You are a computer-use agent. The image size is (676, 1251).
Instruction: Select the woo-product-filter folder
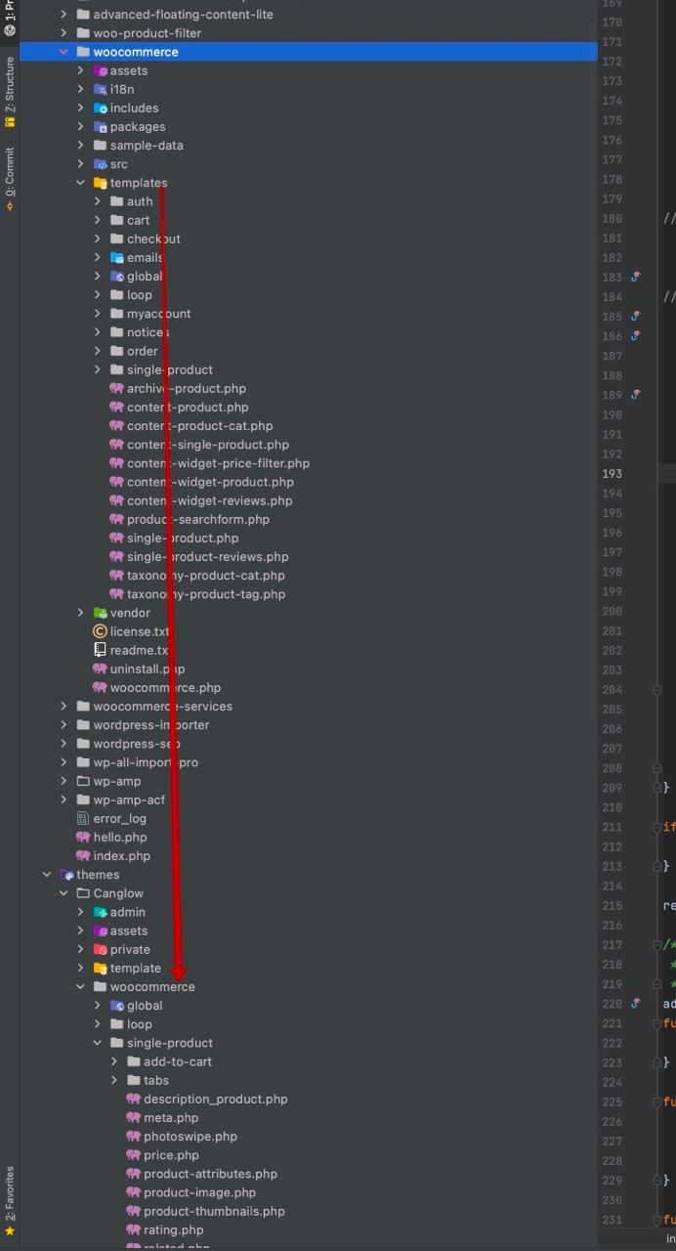pos(148,33)
